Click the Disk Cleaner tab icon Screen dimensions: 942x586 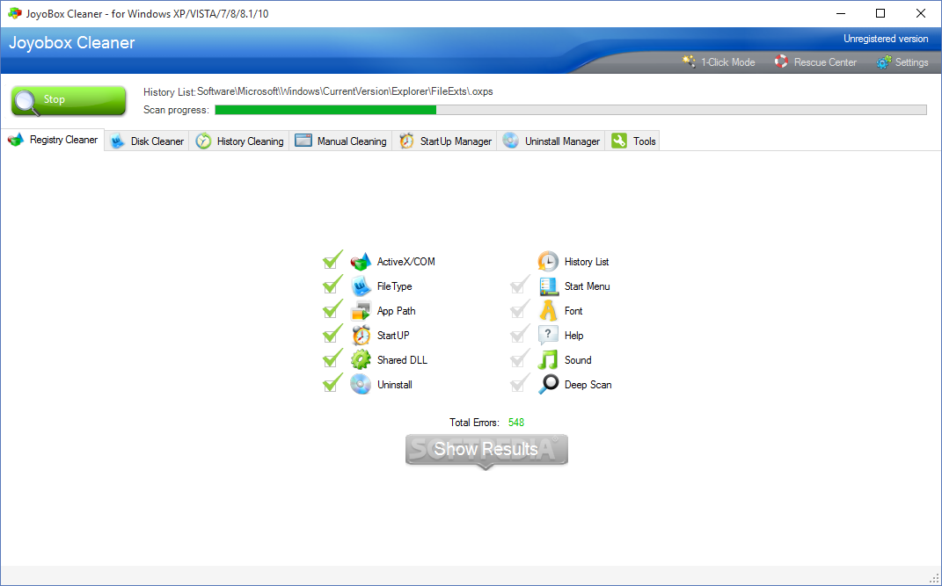117,141
